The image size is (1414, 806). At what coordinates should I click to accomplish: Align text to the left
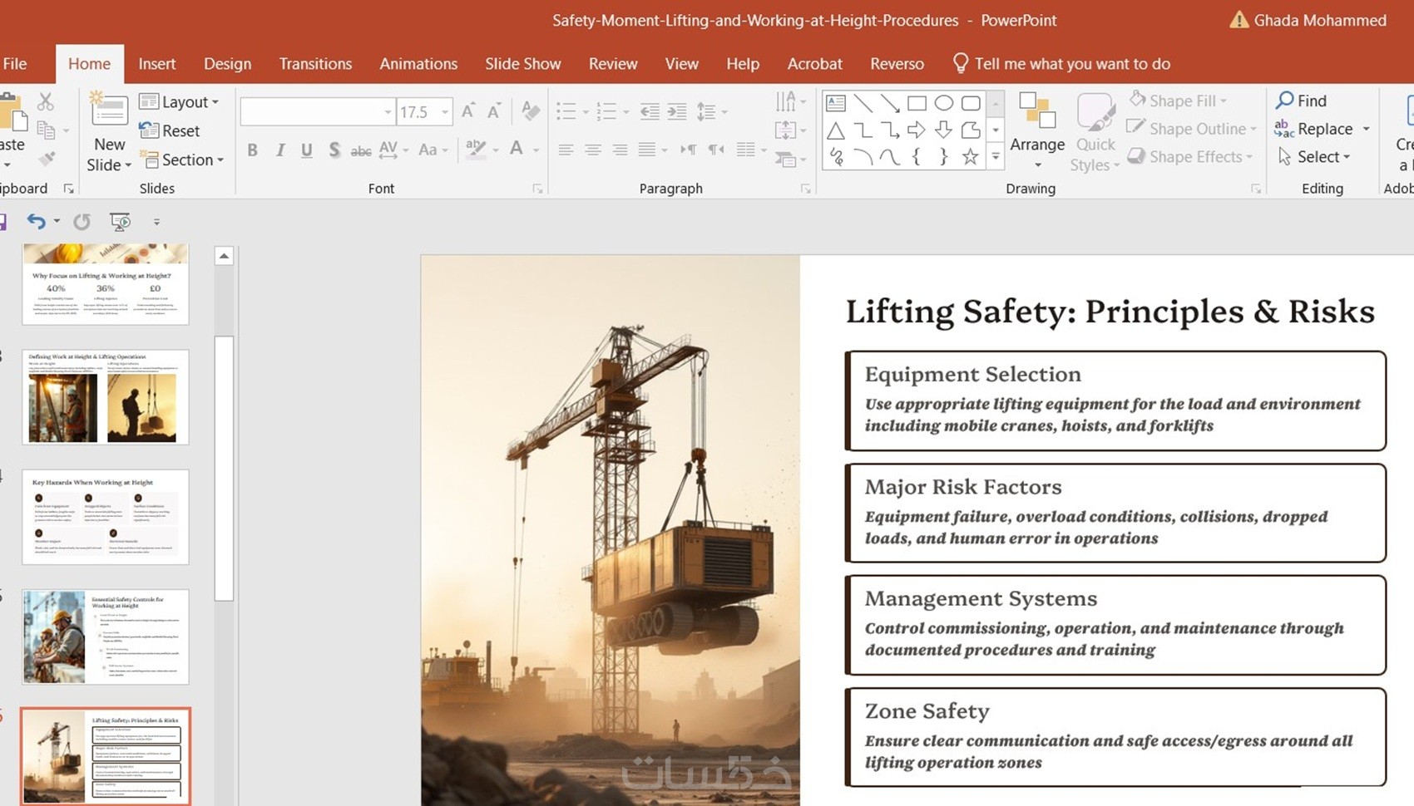coord(566,150)
